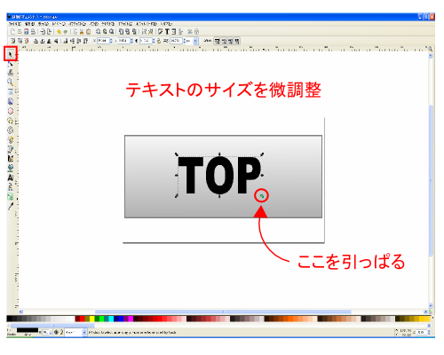Select the Text tool in toolbox
444x355 pixels.
11,177
